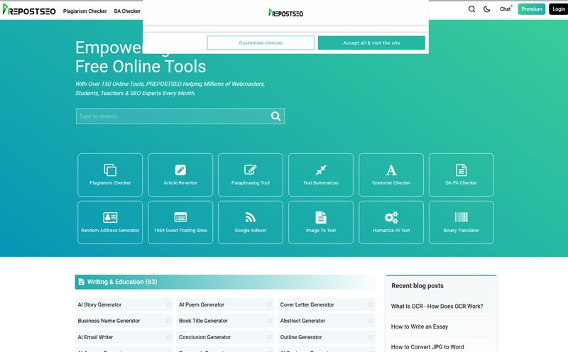Open Plagiarism Checker menu item

tap(84, 11)
